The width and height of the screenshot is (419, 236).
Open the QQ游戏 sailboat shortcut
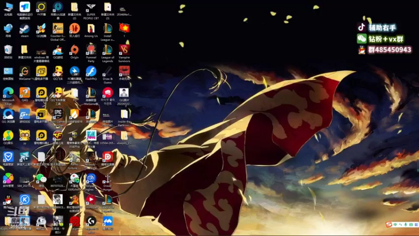click(58, 52)
